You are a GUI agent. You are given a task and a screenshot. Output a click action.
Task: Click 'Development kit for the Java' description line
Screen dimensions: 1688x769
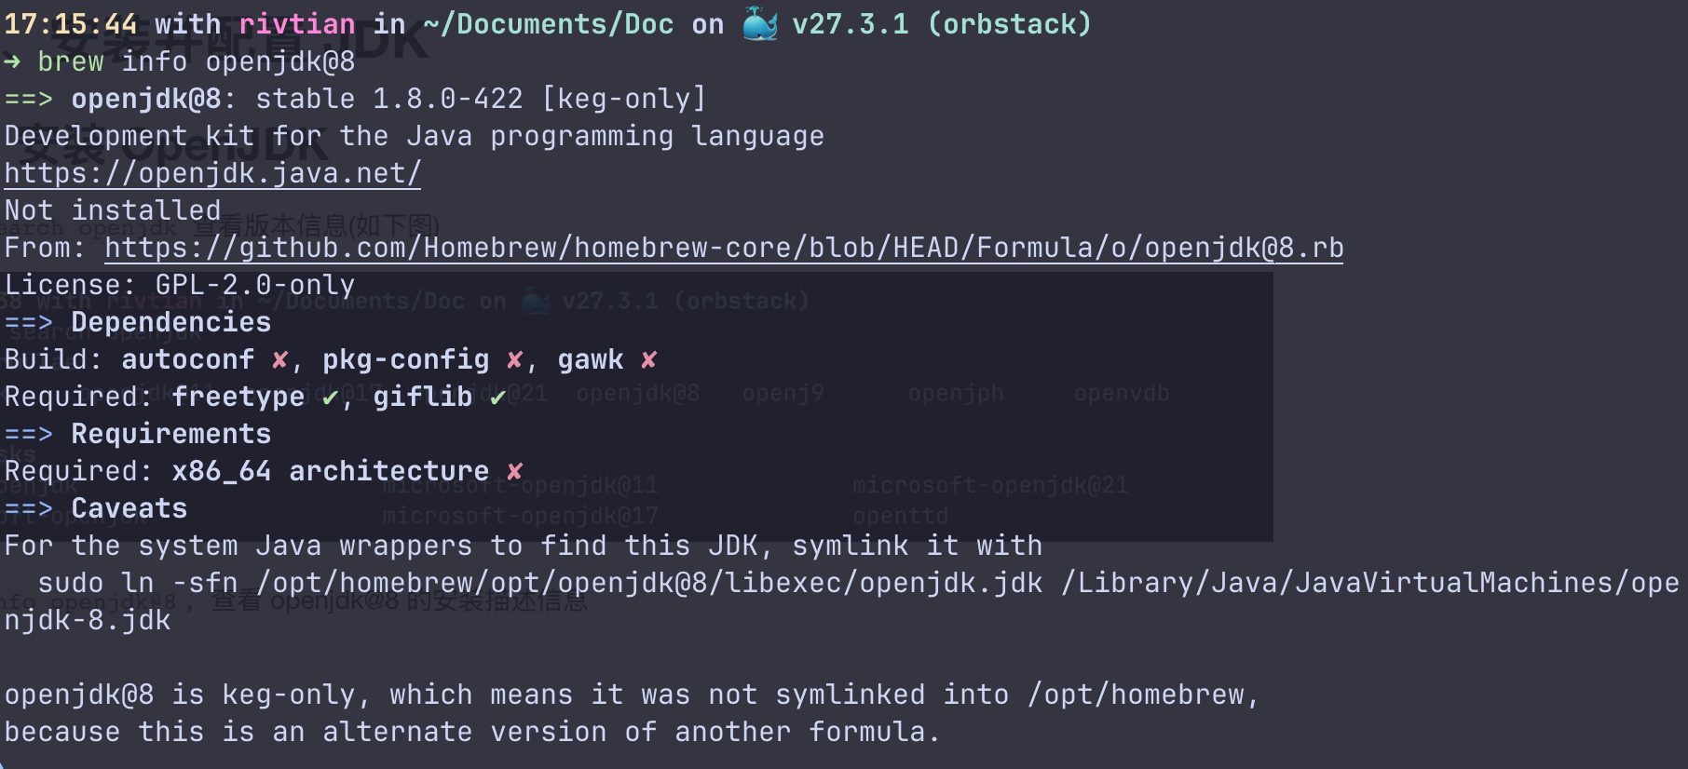click(415, 136)
